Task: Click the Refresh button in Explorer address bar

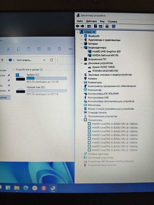Action: coord(52,60)
